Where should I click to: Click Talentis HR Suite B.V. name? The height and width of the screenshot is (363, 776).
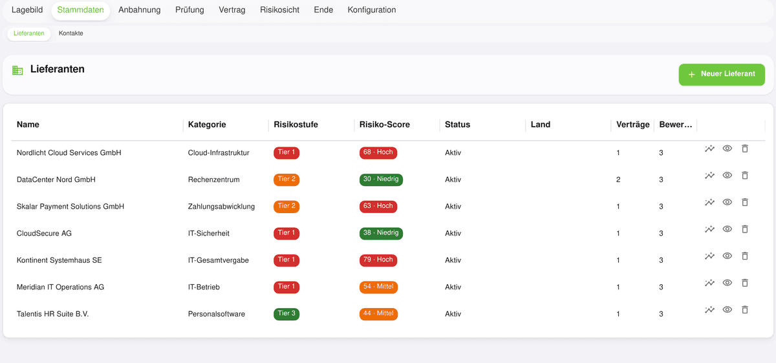(53, 314)
